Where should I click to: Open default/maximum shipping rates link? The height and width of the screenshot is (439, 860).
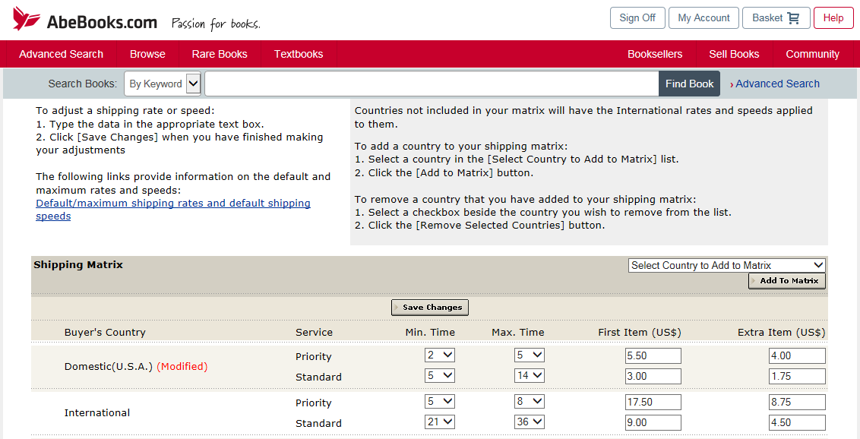[173, 210]
